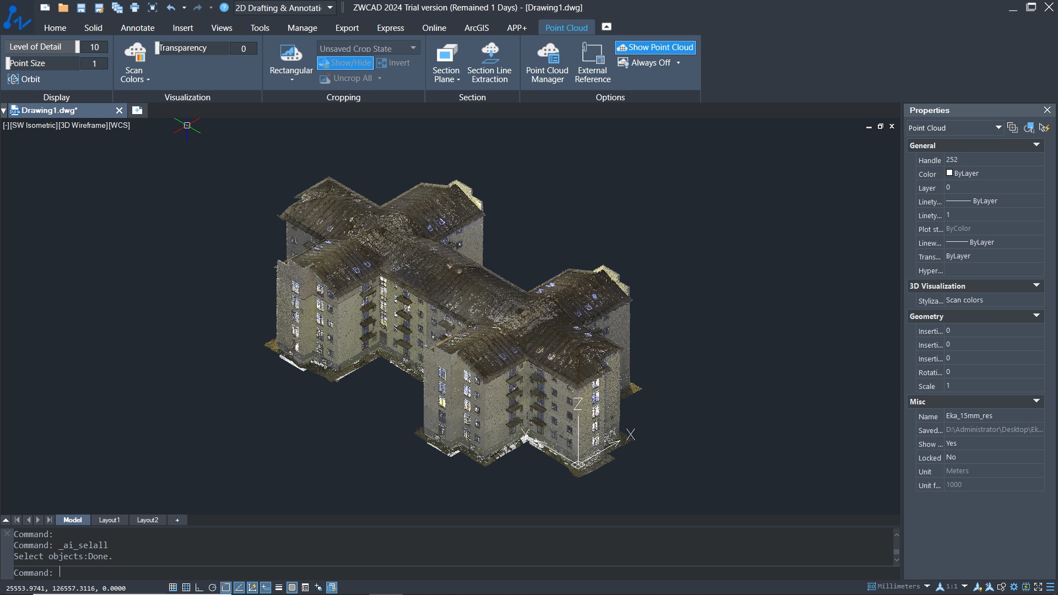Switch to the Views menu
The image size is (1058, 595).
tap(222, 28)
